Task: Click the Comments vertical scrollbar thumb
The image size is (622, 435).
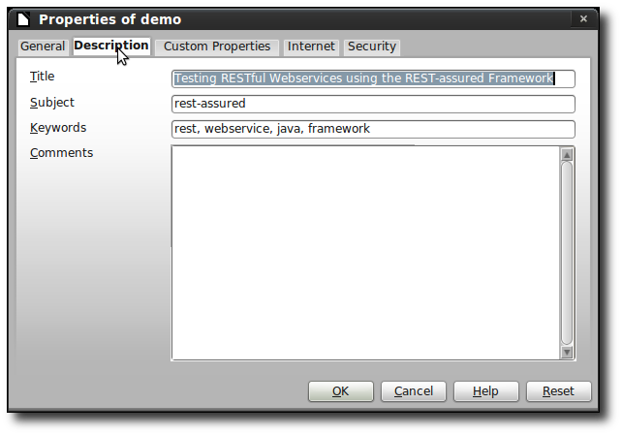Action: click(567, 252)
